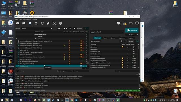This screenshot has height=102, width=181.
Task: Click the Сортировать sort button
Action: [x=96, y=41]
